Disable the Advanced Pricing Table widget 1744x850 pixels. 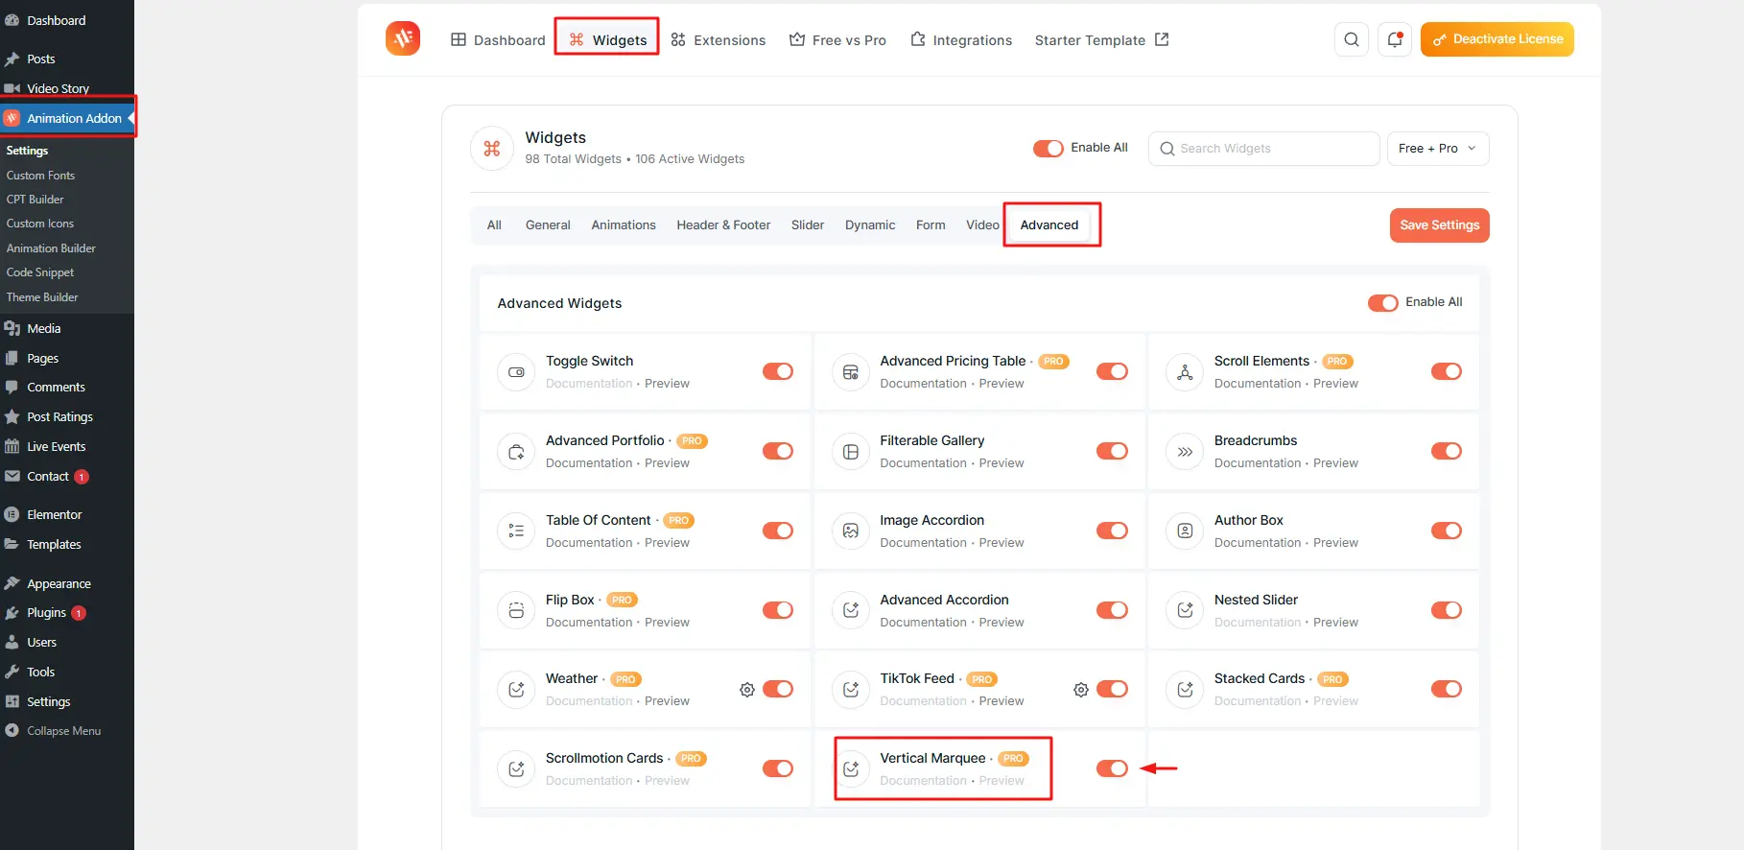pos(1112,371)
